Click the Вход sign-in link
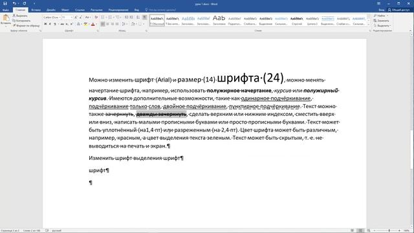Image resolution: width=414 pixels, height=233 pixels. pos(381,10)
